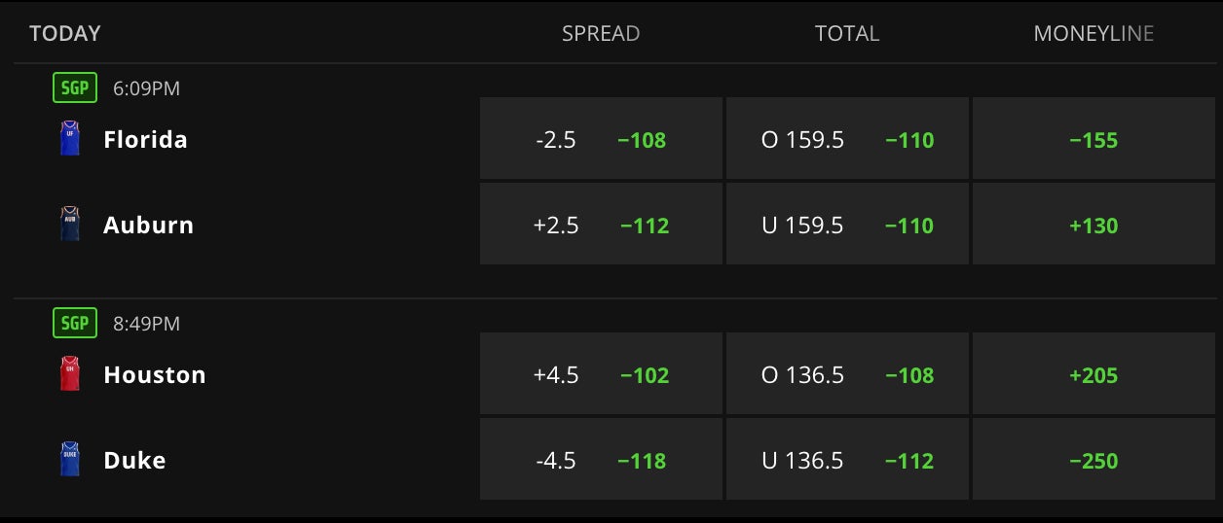Choose Florida moneyline -155
1223x523 pixels.
(x=1093, y=139)
